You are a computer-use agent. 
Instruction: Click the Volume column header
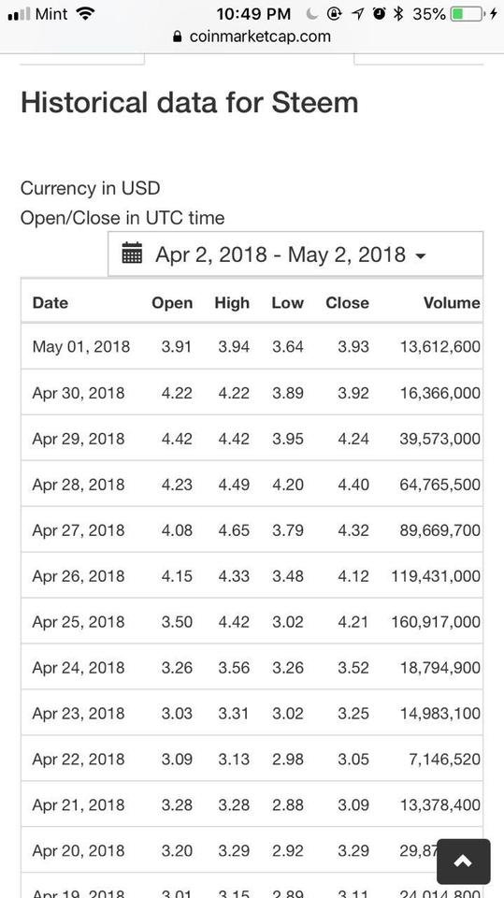(x=452, y=302)
